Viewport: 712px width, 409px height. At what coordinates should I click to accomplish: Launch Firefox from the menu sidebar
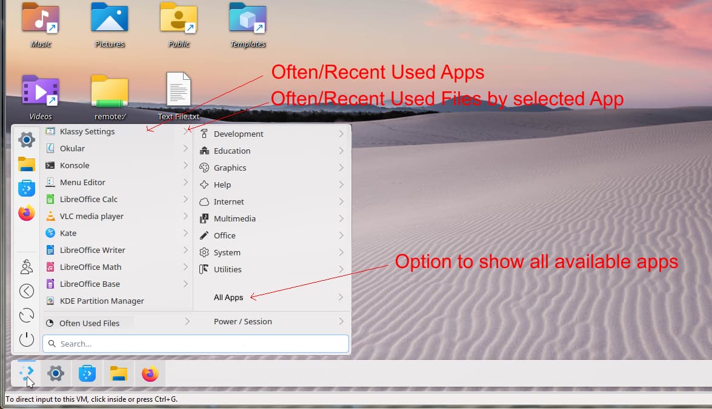tap(26, 212)
